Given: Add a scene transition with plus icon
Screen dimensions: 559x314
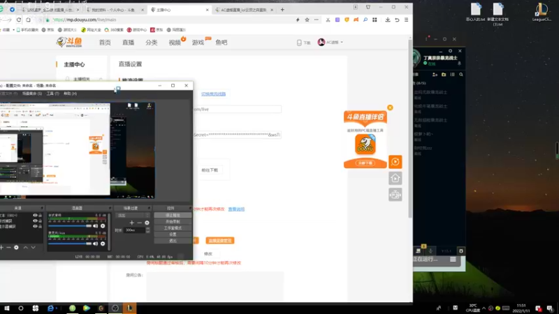Looking at the screenshot, I should (131, 223).
